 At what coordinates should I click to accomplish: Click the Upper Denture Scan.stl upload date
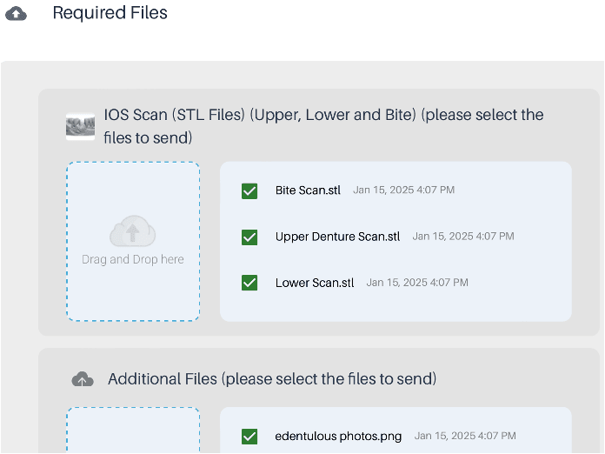coord(463,237)
